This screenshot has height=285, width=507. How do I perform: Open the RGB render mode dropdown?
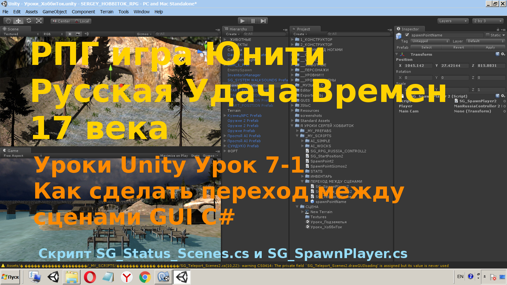pos(53,34)
